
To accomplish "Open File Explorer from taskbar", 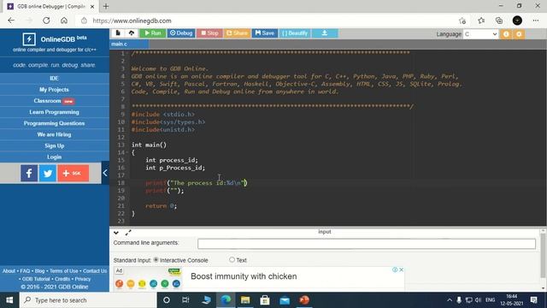I will pos(245,300).
